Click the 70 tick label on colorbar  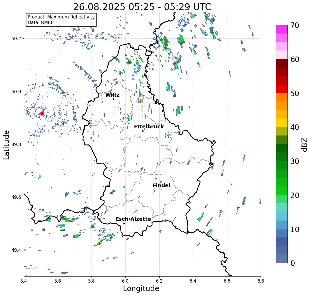click(295, 25)
